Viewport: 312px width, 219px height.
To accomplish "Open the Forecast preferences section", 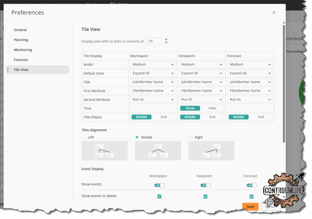I will coord(21,60).
